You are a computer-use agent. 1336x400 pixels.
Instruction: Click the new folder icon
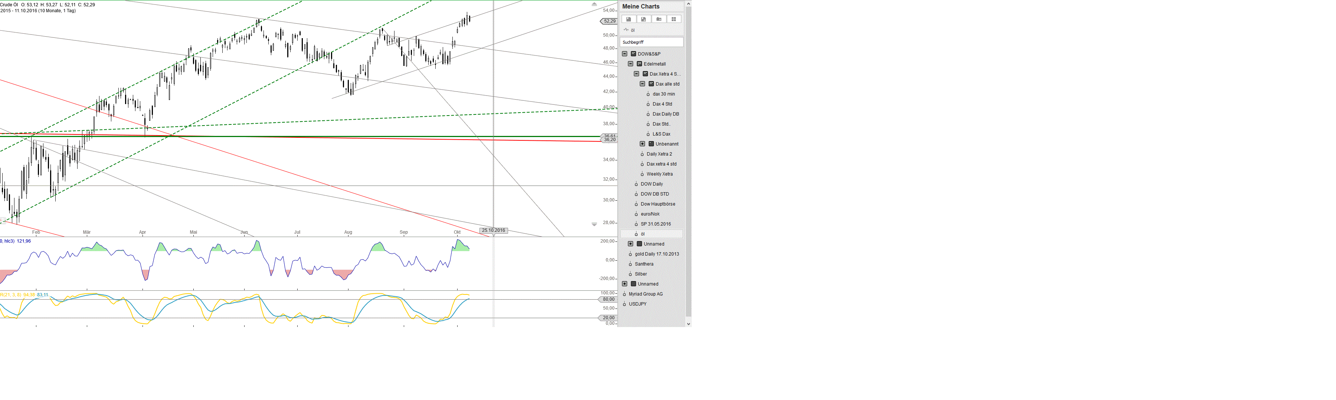click(659, 19)
